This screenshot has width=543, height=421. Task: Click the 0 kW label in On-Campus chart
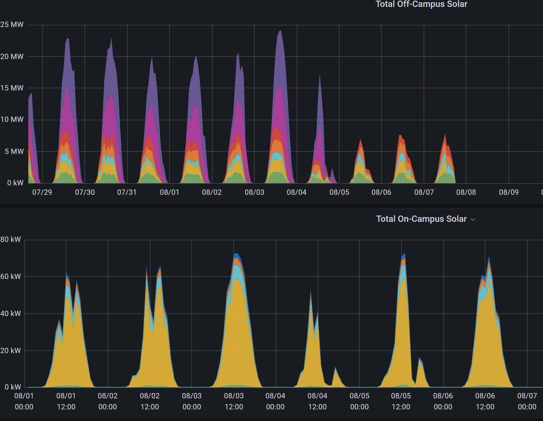[13, 387]
